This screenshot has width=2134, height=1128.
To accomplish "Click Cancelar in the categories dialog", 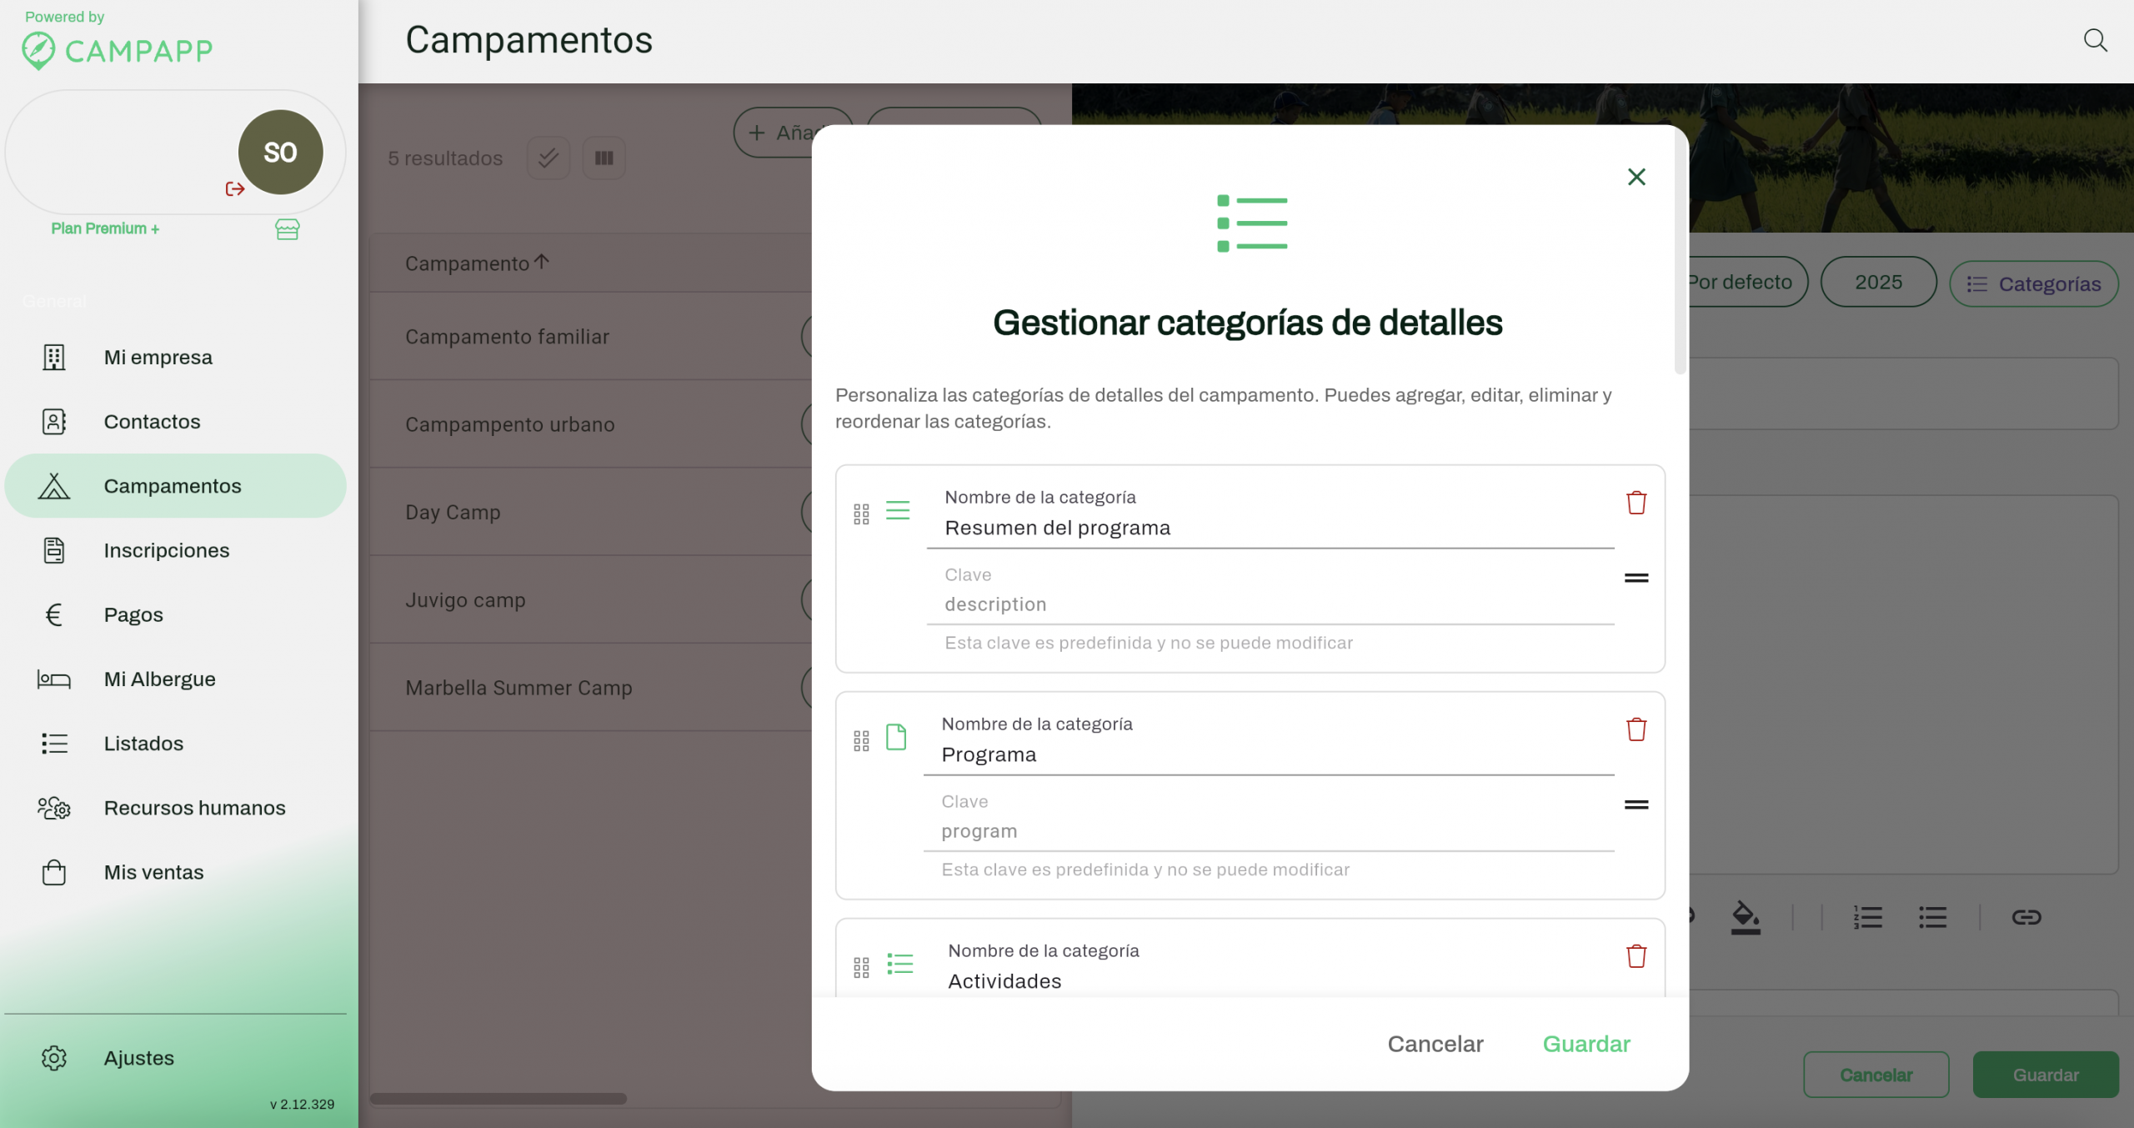I will [1435, 1044].
